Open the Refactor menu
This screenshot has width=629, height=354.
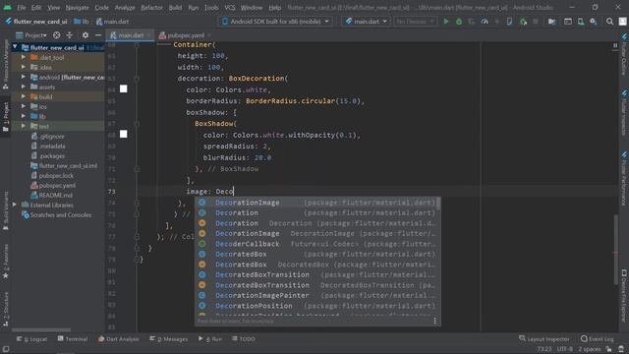151,7
